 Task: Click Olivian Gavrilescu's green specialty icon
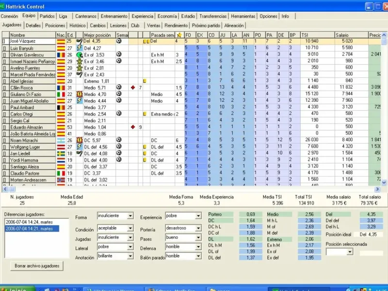click(x=80, y=55)
